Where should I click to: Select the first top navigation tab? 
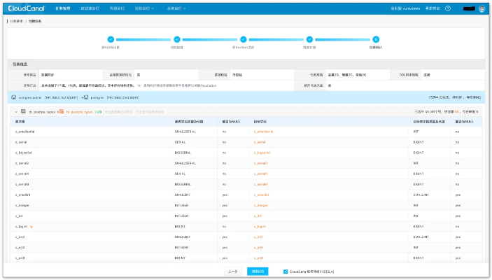coord(62,8)
